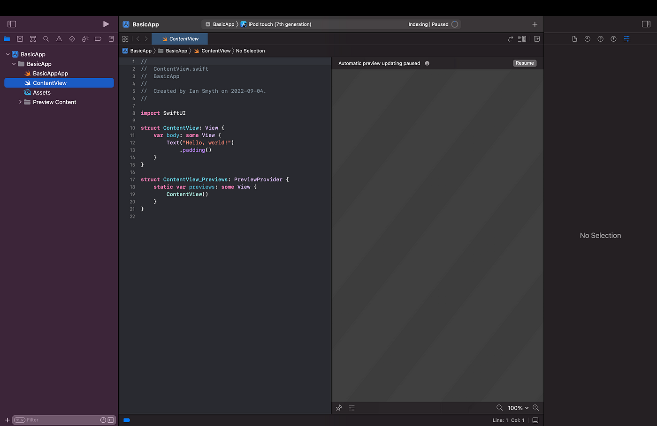Collapse the BasicApp group folder
The image size is (657, 426).
coord(14,64)
